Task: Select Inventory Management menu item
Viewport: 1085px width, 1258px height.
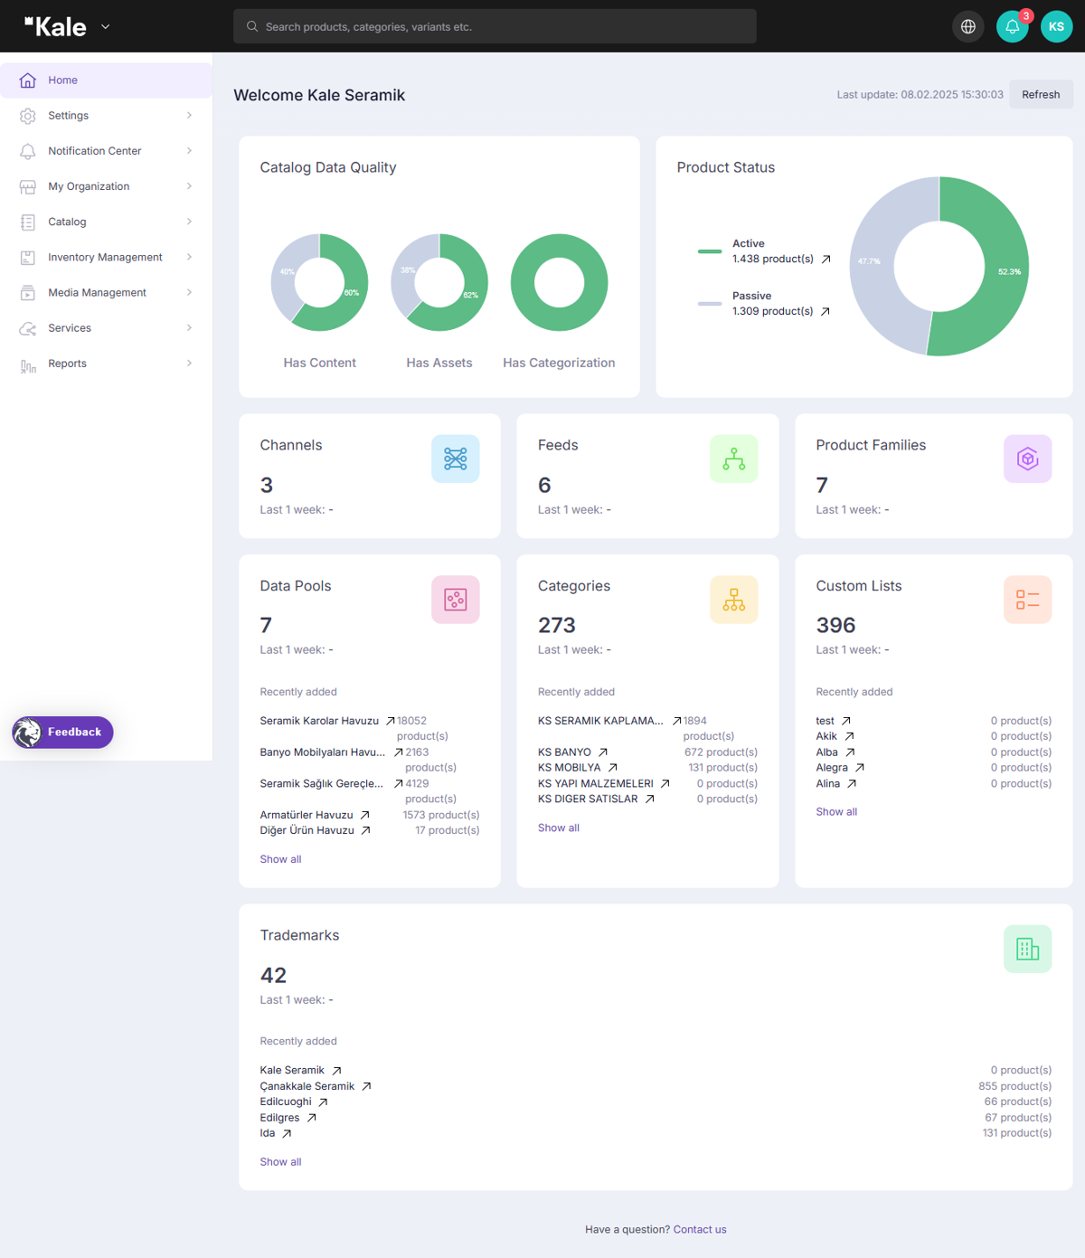Action: 106,257
